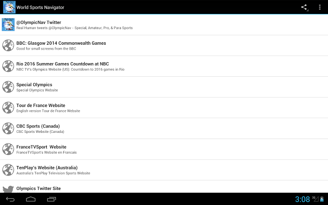Select Rio 2016 Summer Games Countdown at NBC
The image size is (328, 205).
[164, 66]
